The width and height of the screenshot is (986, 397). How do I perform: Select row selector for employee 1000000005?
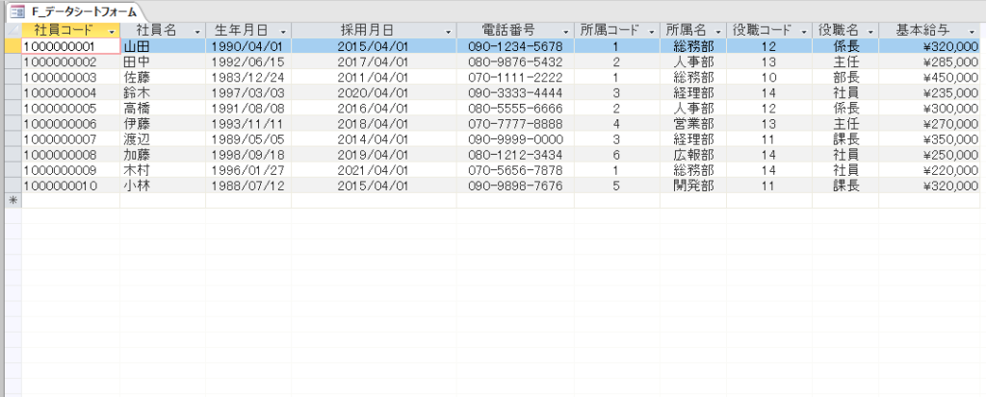point(12,108)
